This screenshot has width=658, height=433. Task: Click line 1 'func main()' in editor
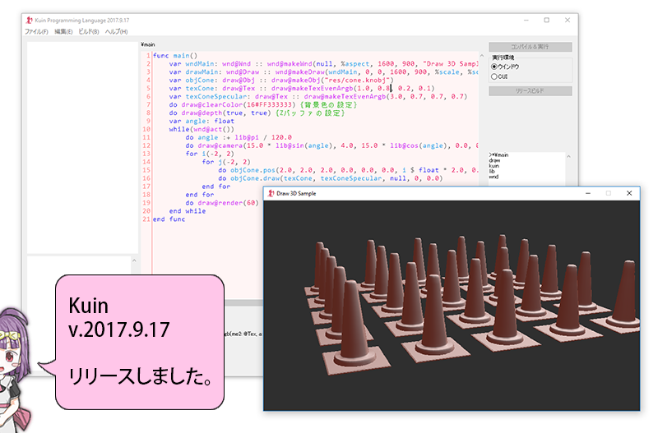[175, 55]
